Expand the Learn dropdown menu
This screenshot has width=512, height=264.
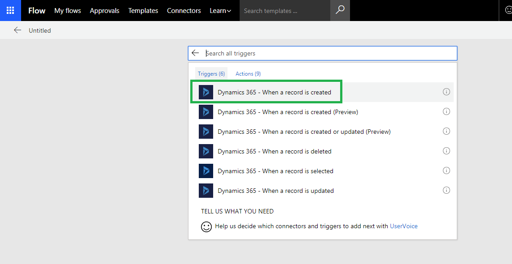coord(220,11)
